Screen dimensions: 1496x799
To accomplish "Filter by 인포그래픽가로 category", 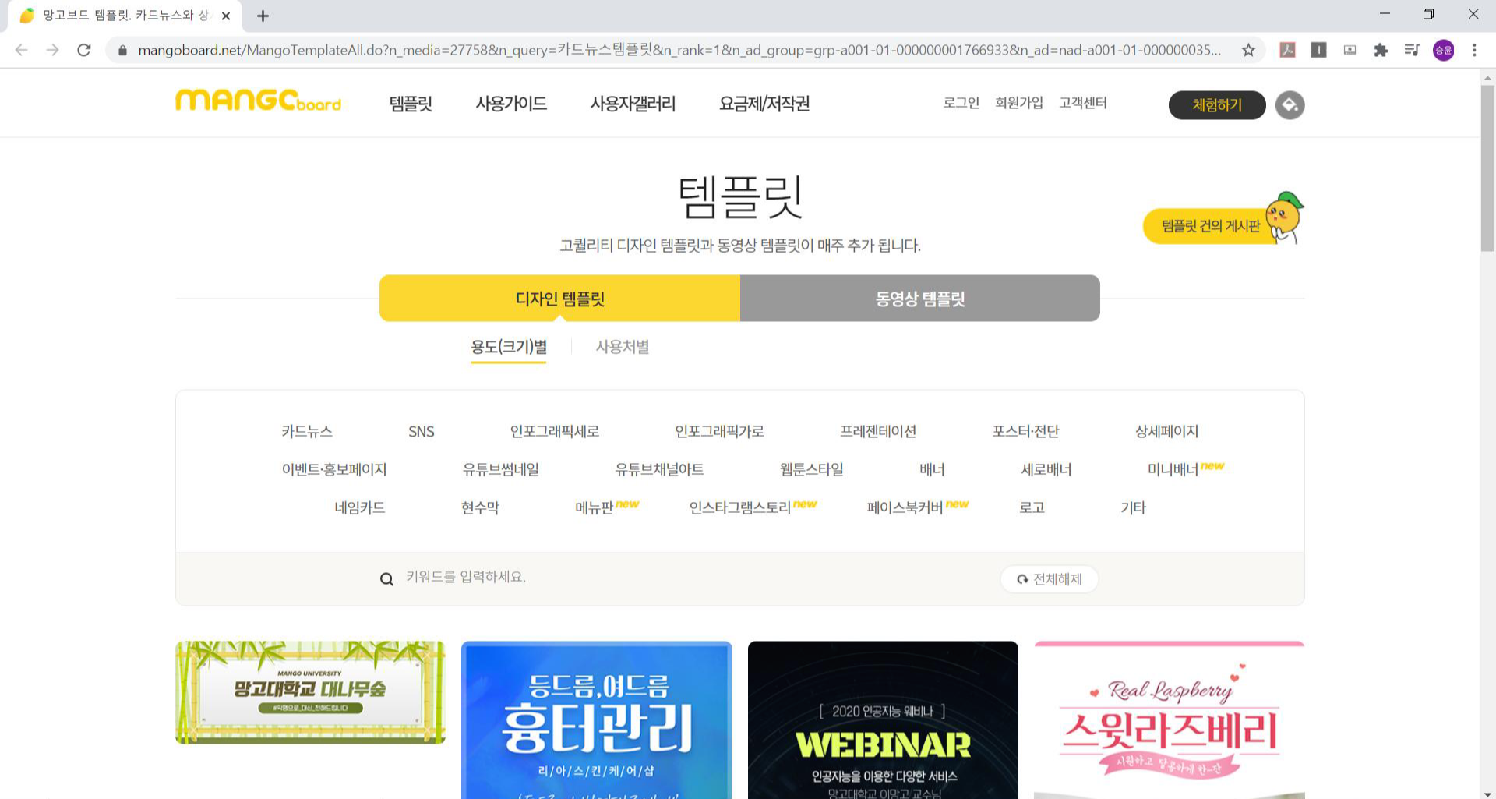I will pyautogui.click(x=719, y=431).
